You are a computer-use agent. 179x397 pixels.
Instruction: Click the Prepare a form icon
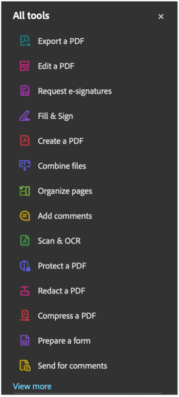pyautogui.click(x=25, y=341)
